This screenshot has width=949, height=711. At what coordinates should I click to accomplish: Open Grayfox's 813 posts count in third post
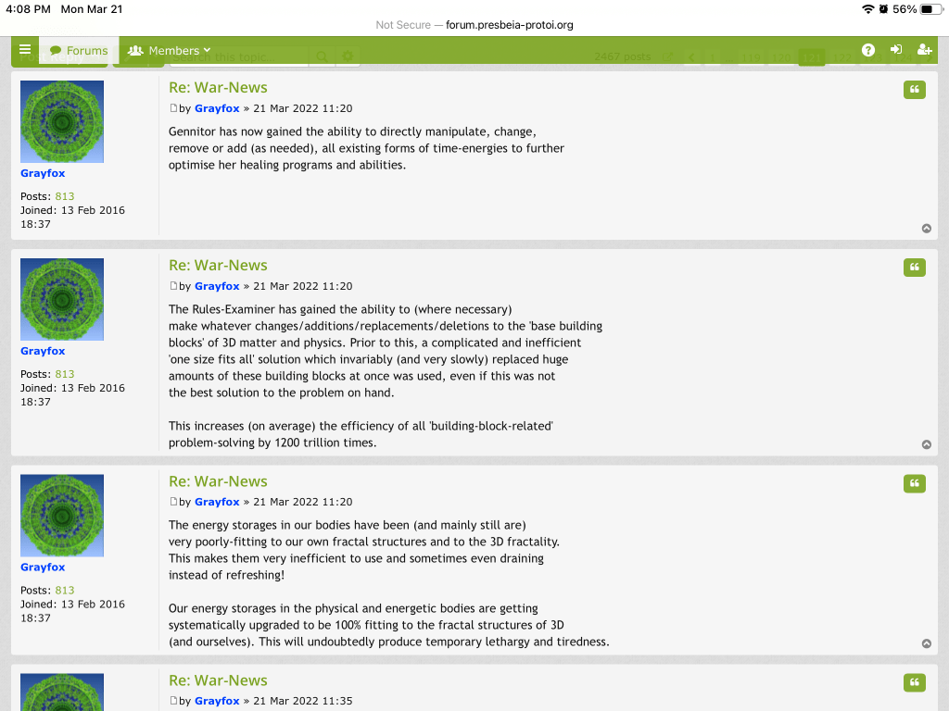(65, 590)
